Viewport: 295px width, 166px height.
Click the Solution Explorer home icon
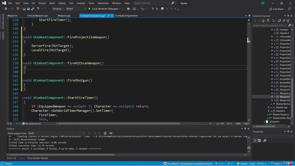[263, 21]
